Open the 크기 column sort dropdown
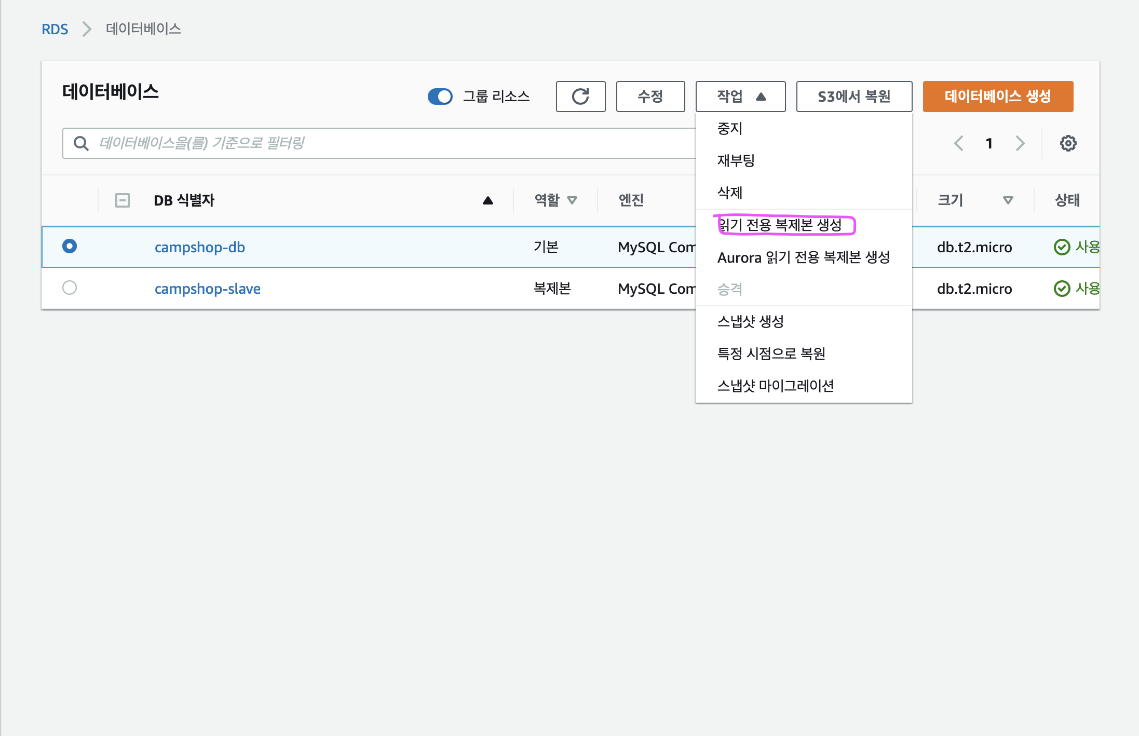Screen dimensions: 1139x736 pyautogui.click(x=1008, y=200)
